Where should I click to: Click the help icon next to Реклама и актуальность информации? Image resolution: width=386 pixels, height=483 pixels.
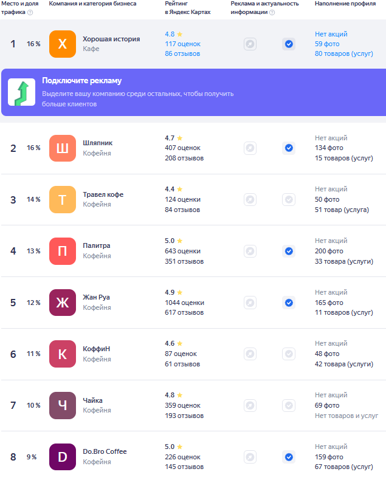point(271,12)
